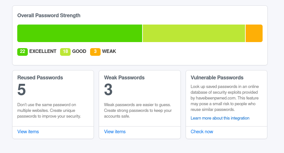
Task: Click the light green 18 count badge
Action: click(65, 52)
